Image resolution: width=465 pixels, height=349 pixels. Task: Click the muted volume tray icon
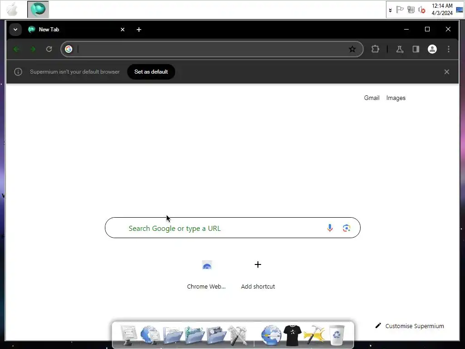421,10
